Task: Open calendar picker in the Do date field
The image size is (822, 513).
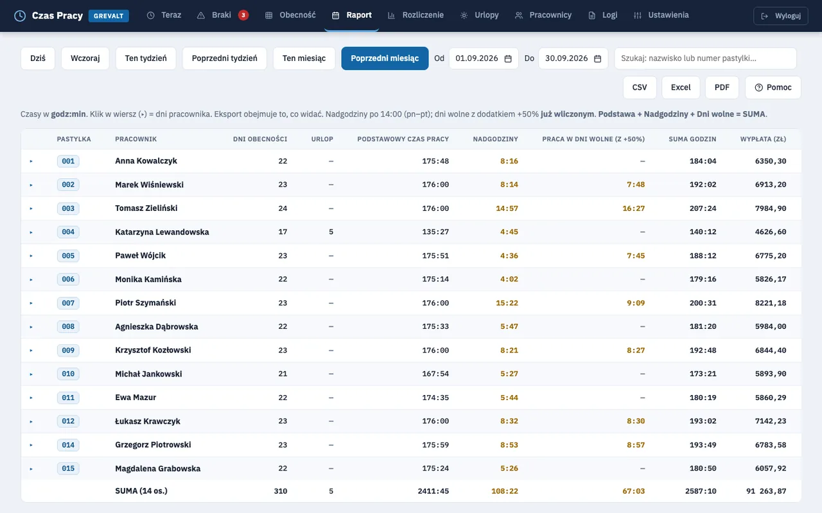Action: pos(597,58)
